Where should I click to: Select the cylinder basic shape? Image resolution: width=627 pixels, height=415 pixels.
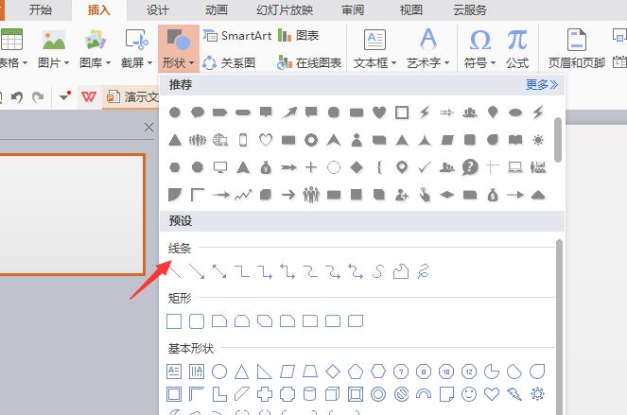(x=310, y=394)
